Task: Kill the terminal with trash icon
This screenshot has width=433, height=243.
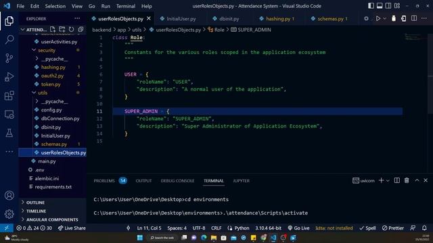Action: pyautogui.click(x=407, y=180)
